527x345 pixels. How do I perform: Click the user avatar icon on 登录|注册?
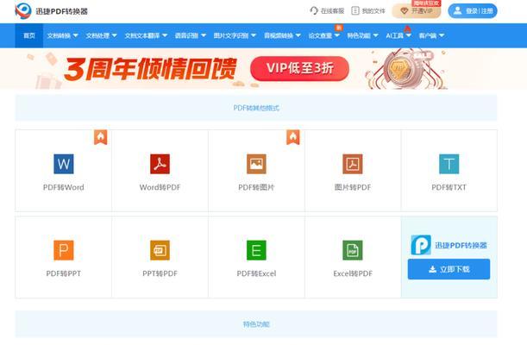[x=457, y=10]
